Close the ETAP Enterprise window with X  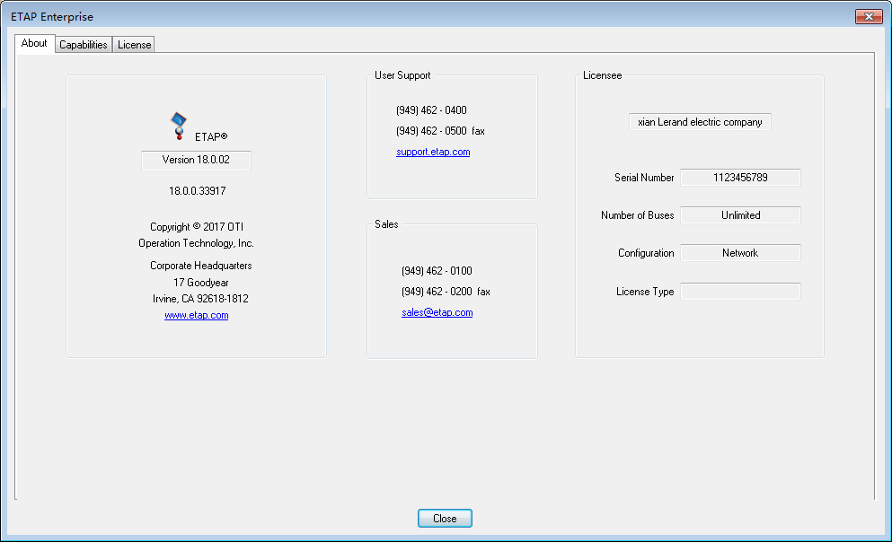(x=869, y=16)
